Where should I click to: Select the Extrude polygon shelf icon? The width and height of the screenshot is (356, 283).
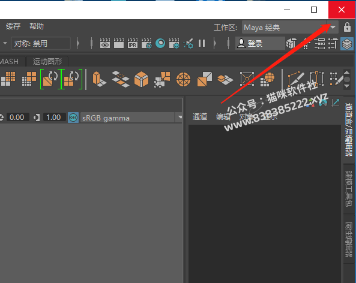(x=99, y=79)
